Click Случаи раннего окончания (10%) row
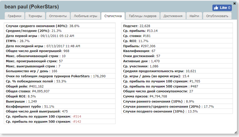This screenshot has height=137, width=239. coord(177,101)
